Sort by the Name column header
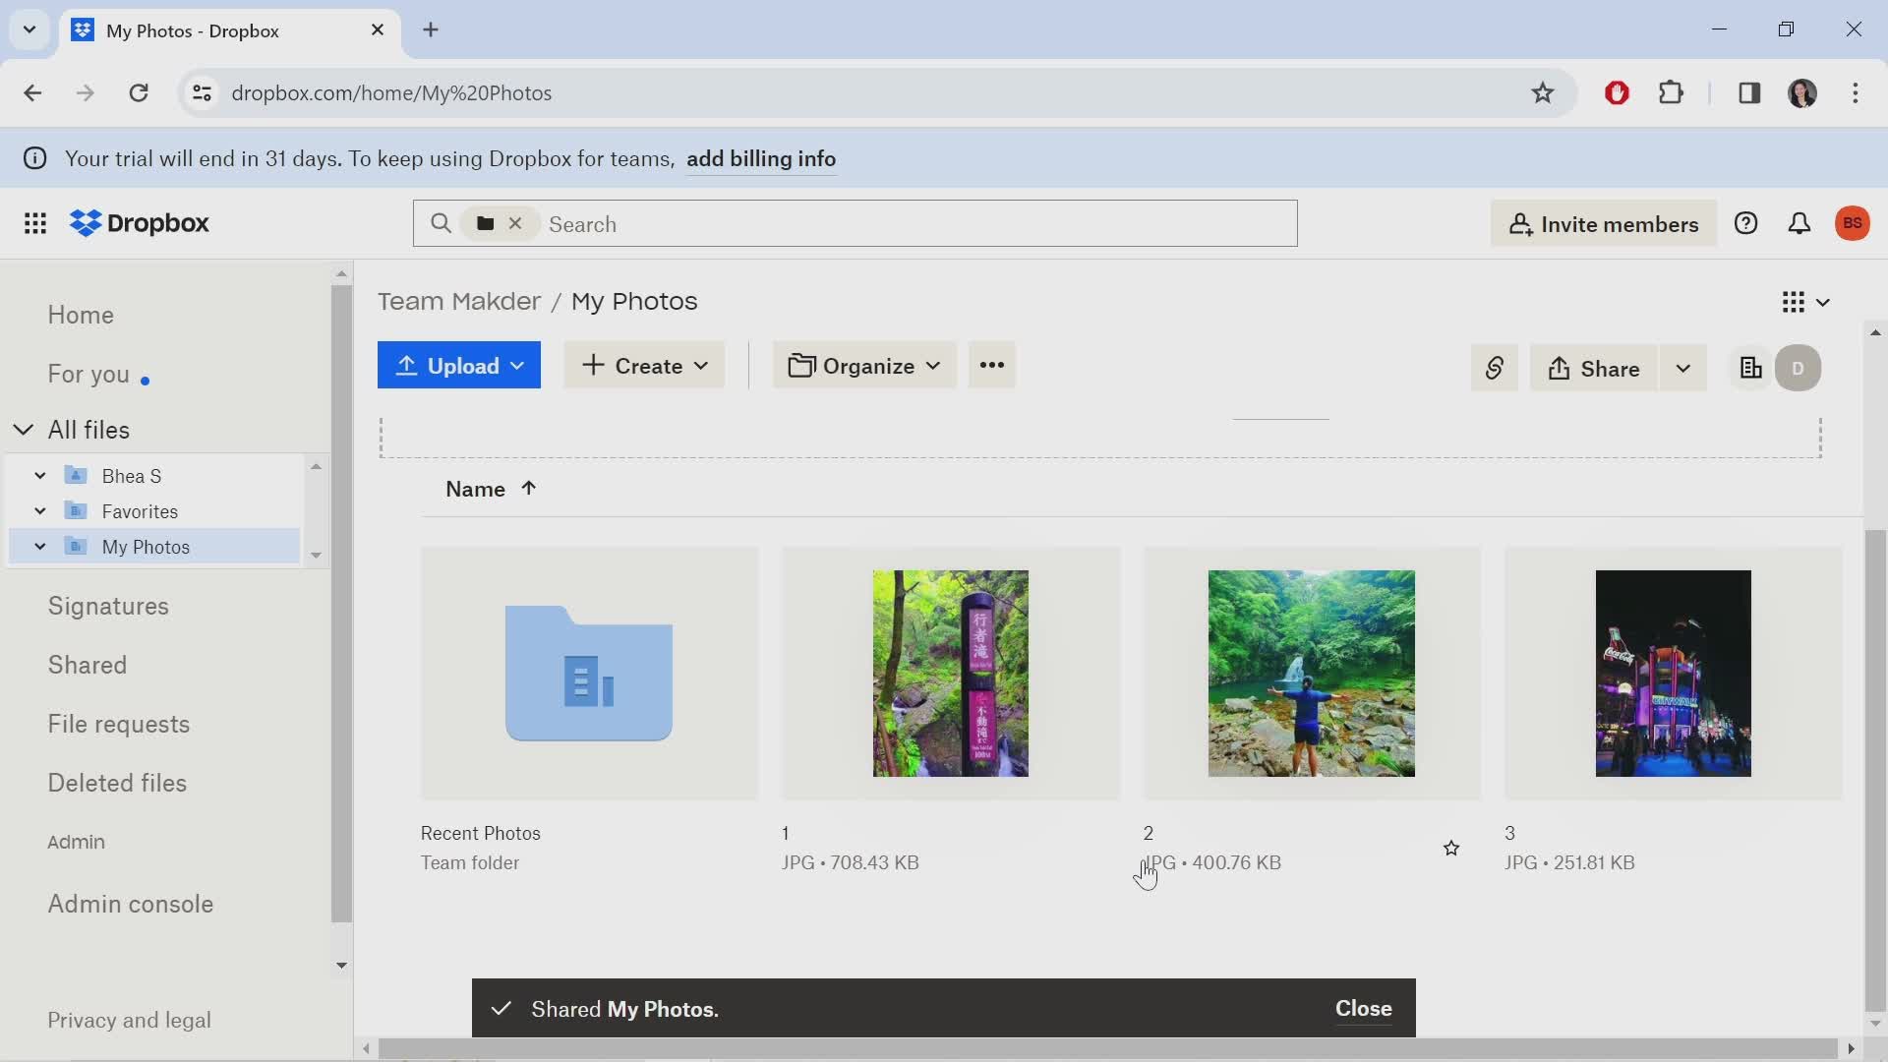The height and width of the screenshot is (1062, 1888). [x=491, y=489]
